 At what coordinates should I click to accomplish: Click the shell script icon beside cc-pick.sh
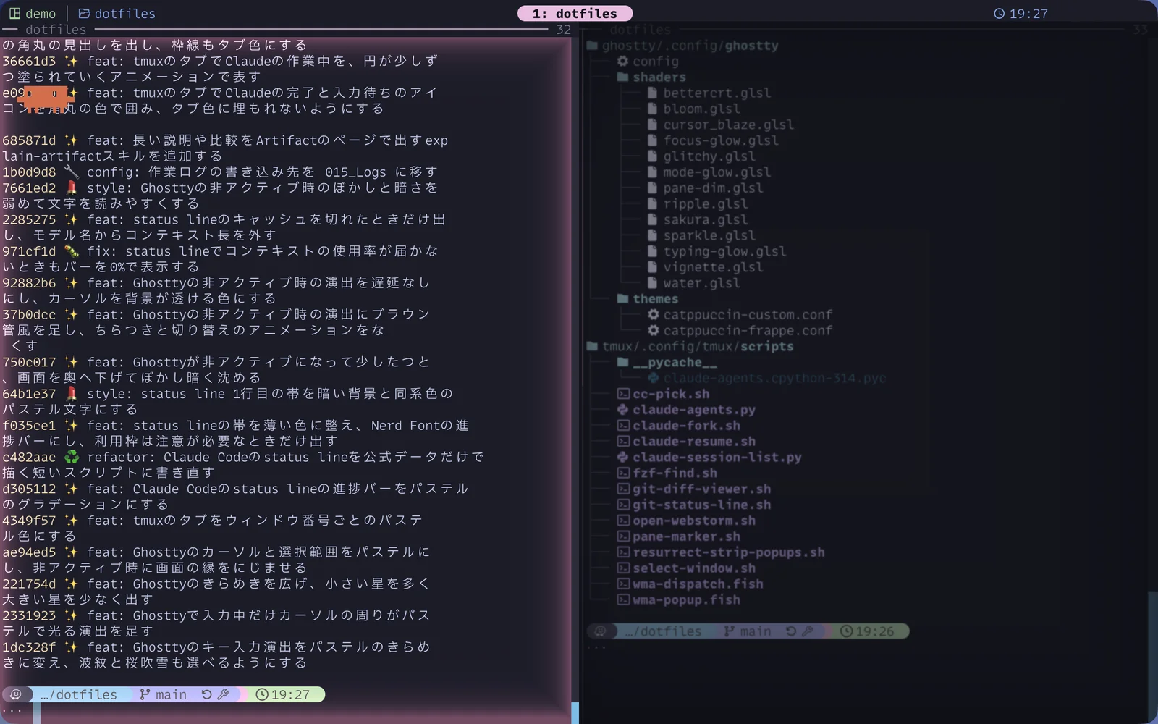[x=622, y=394]
